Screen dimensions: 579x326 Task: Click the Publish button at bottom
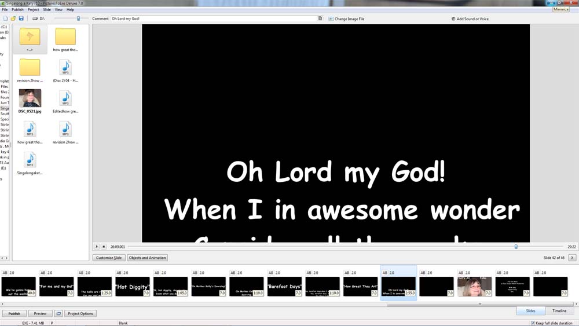pos(14,313)
